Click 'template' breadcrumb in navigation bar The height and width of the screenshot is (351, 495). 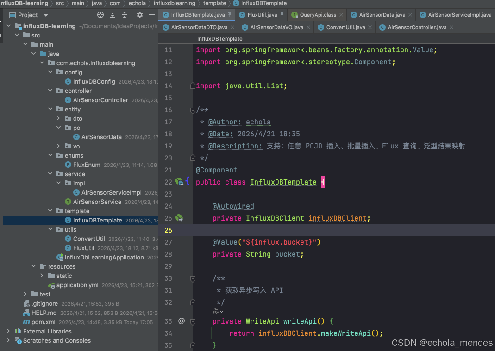[214, 3]
